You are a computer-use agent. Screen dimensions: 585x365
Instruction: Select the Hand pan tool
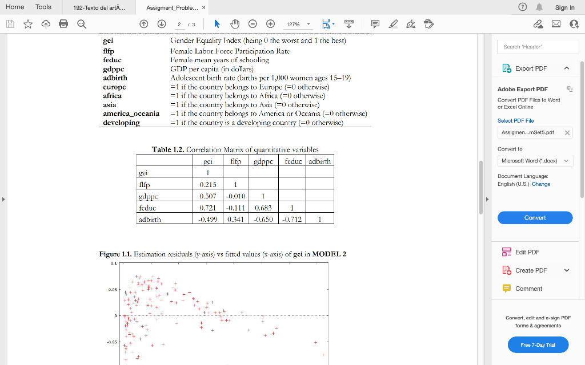pyautogui.click(x=235, y=24)
